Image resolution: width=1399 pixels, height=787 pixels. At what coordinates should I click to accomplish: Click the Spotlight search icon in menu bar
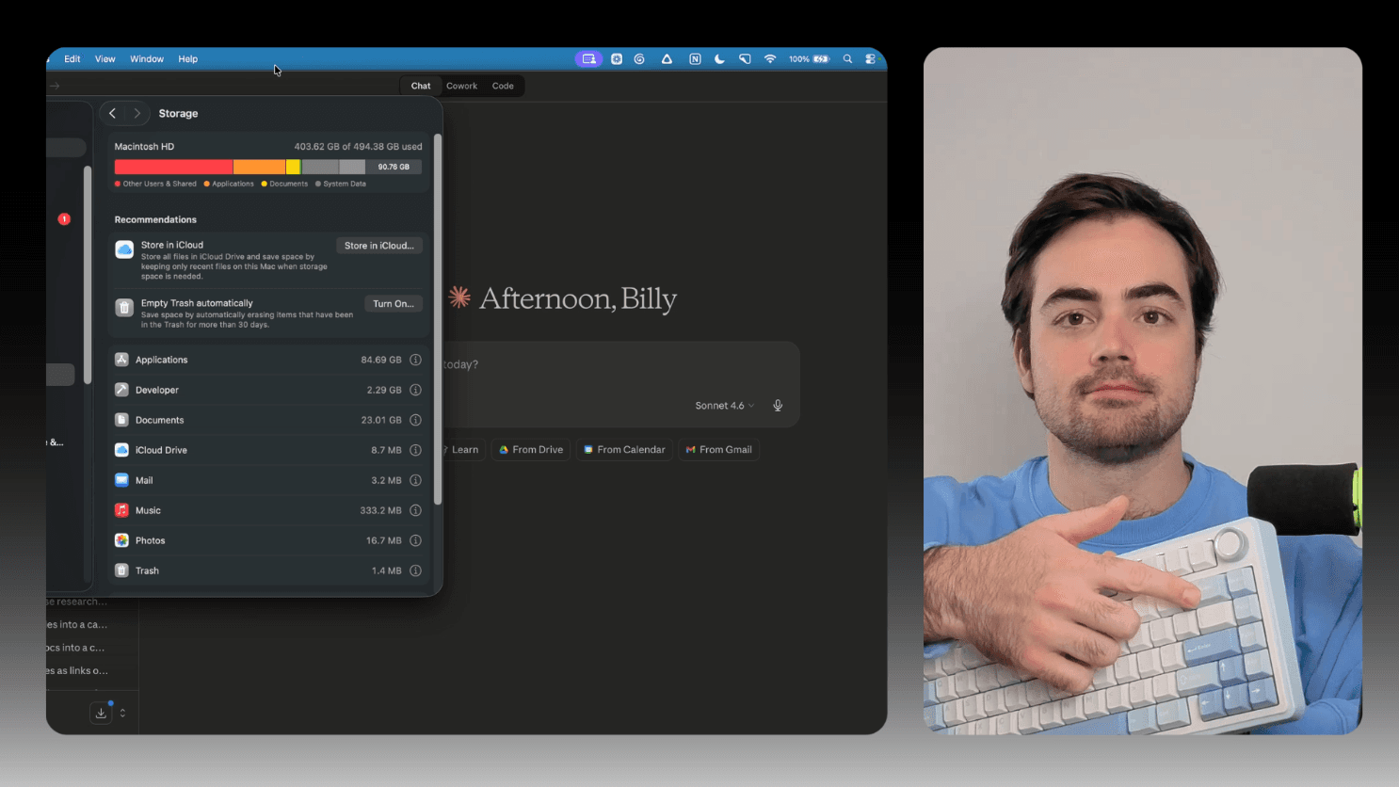coord(847,59)
